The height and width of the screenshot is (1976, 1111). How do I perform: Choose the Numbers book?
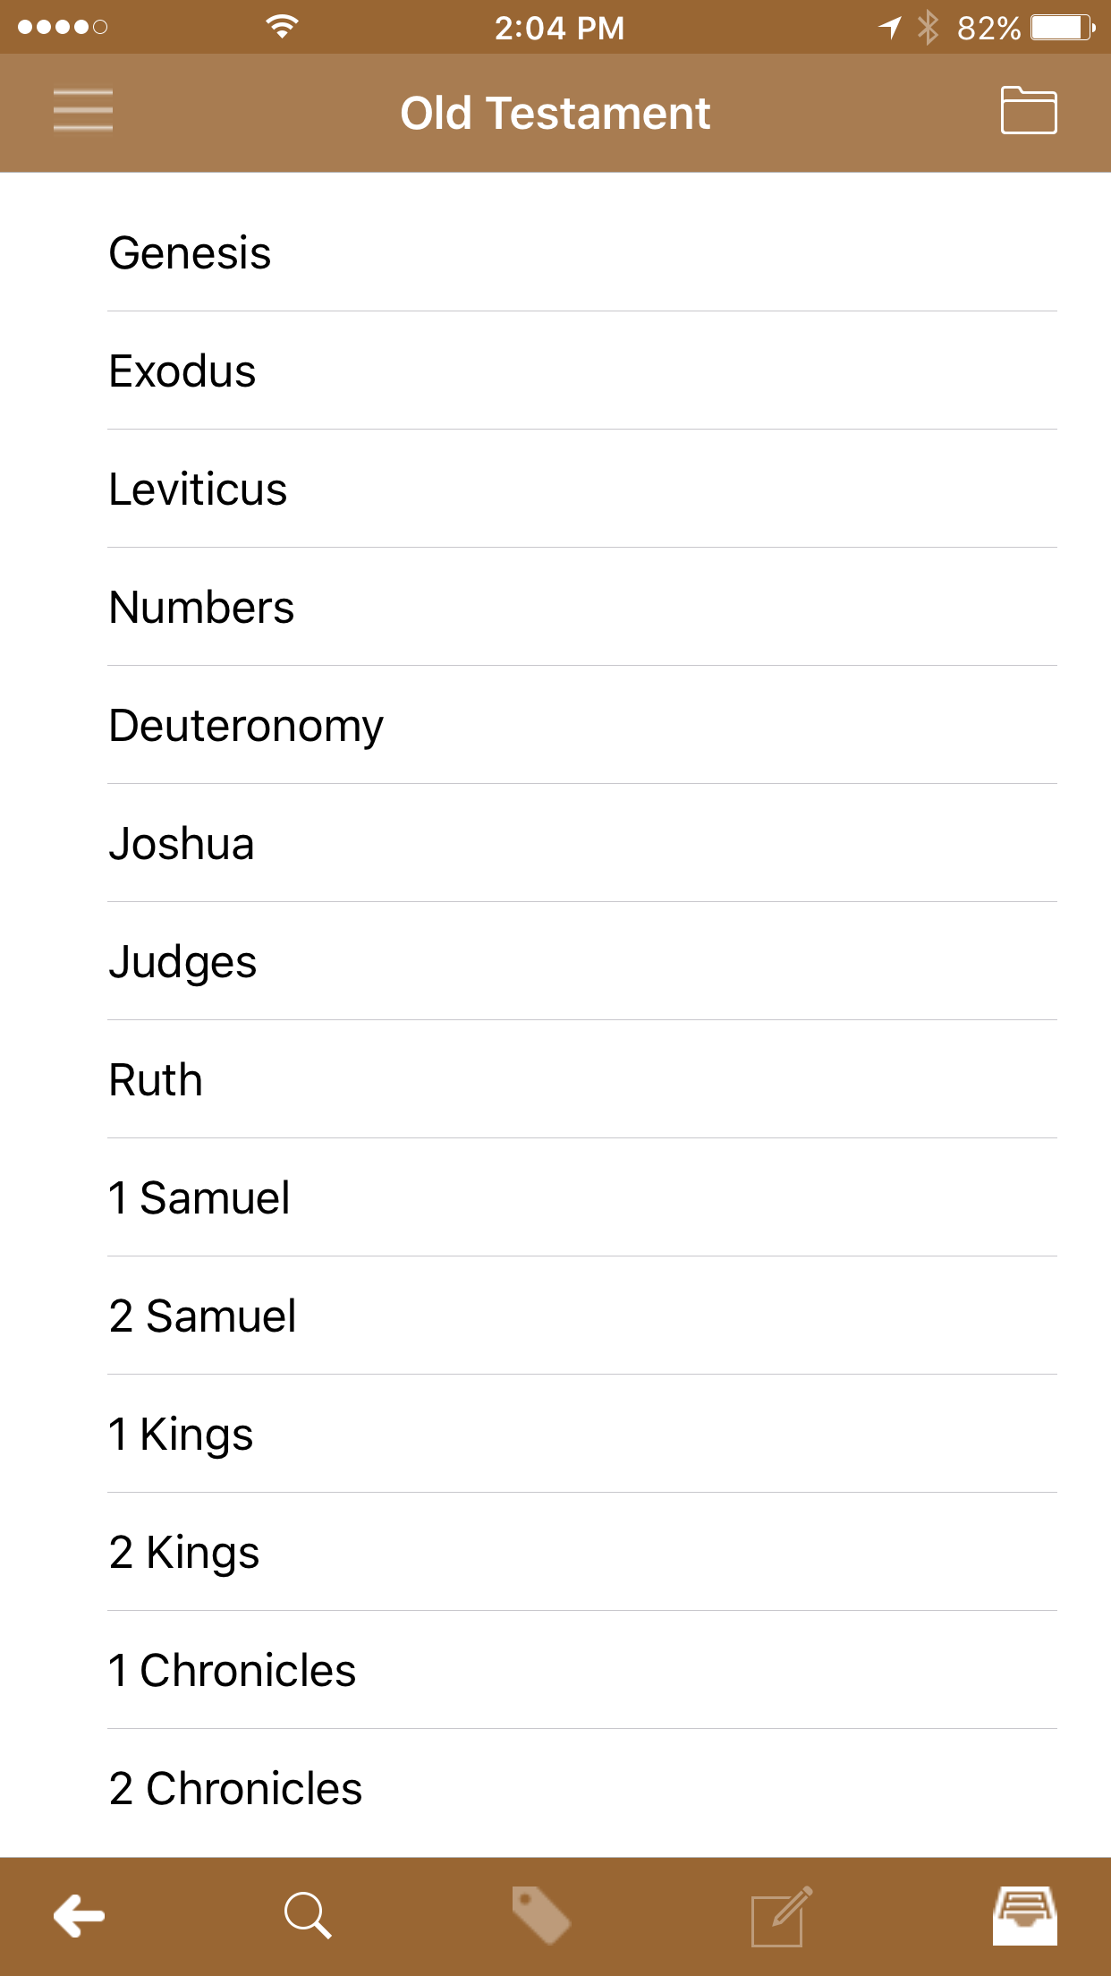pos(201,608)
